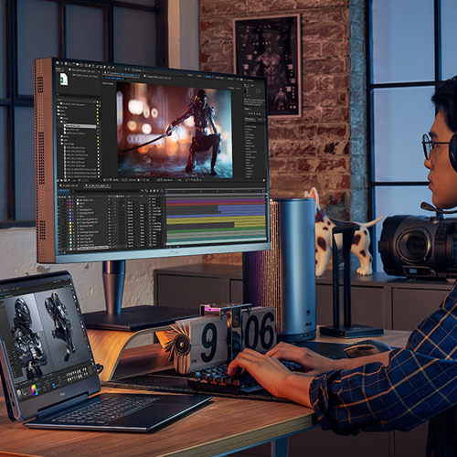The image size is (457, 457).
Task: Select the red layer bar in the timeline
Action: click(x=216, y=204)
